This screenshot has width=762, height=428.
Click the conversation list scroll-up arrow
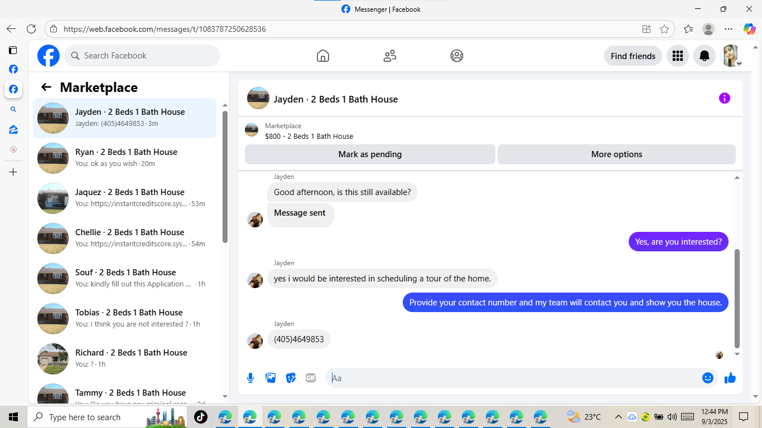[x=225, y=105]
